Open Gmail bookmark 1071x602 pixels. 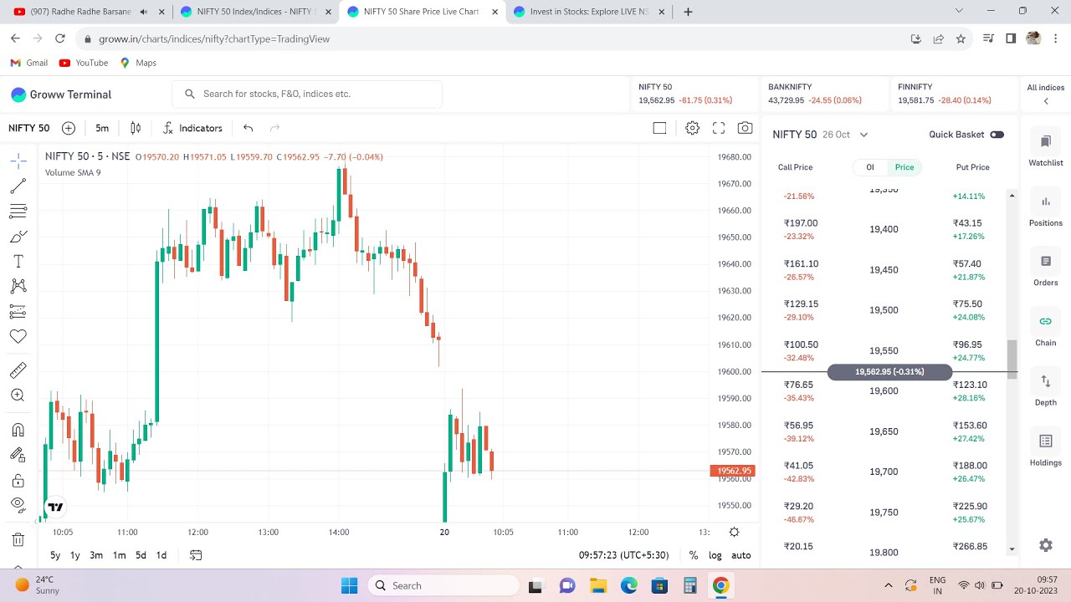point(29,63)
